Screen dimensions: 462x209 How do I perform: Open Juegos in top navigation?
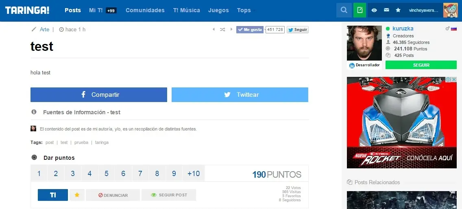[218, 10]
